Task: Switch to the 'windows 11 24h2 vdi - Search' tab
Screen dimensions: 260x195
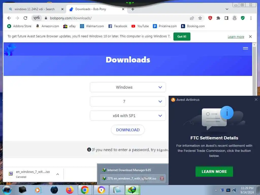Action: pyautogui.click(x=35, y=9)
